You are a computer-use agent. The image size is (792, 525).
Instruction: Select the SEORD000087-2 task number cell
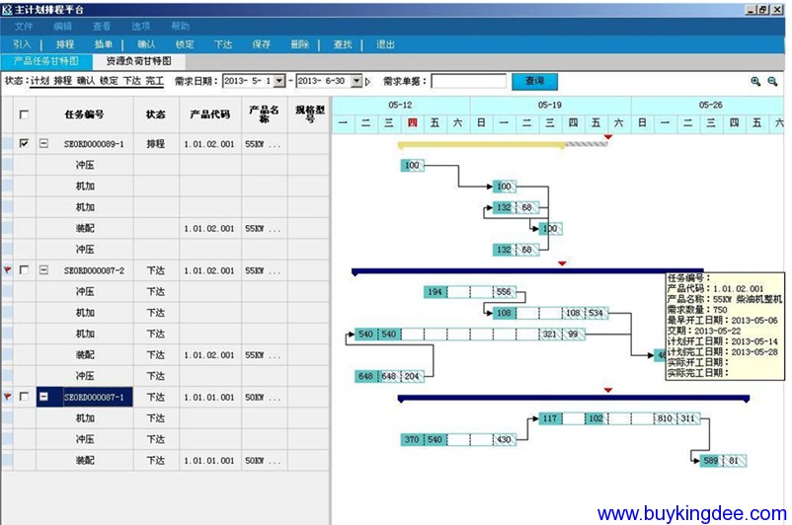point(94,270)
